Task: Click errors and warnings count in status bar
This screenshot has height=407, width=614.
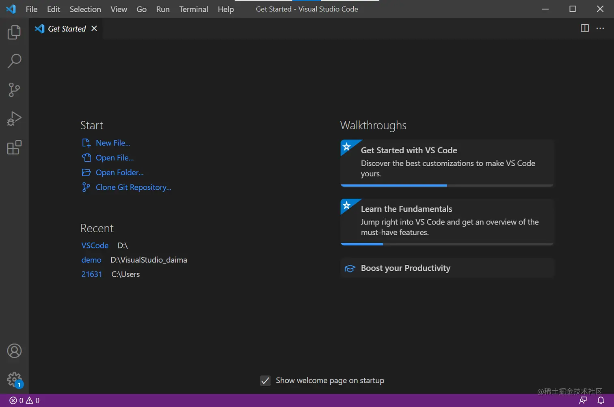Action: click(x=24, y=400)
